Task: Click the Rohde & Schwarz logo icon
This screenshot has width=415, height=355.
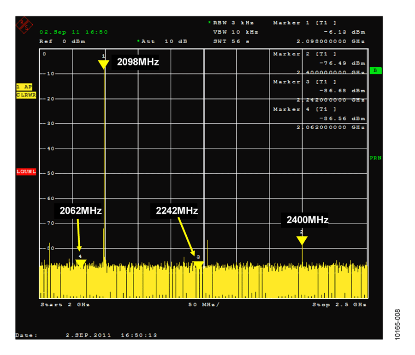Action: pos(24,25)
